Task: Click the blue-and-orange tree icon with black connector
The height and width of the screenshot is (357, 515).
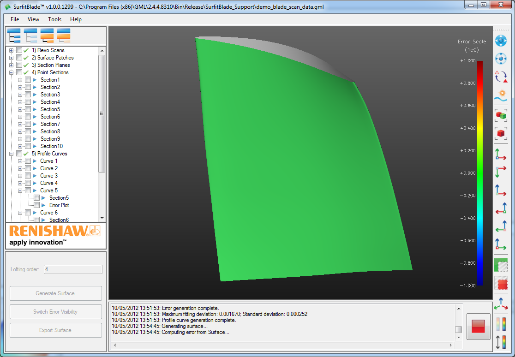Action: [x=47, y=35]
